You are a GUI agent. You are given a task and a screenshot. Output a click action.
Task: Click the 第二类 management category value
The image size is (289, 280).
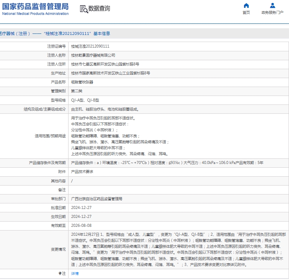[77, 91]
